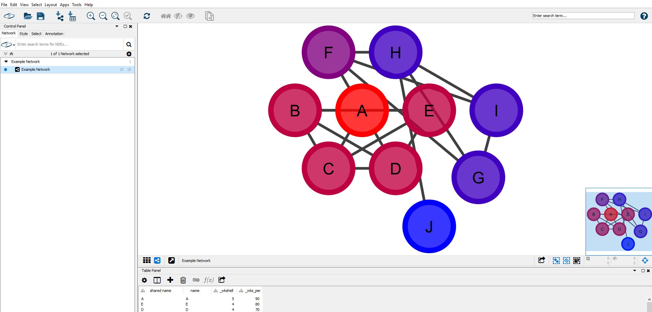The width and height of the screenshot is (652, 312).
Task: Show all nodes and edges eye icon
Action: pyautogui.click(x=190, y=16)
